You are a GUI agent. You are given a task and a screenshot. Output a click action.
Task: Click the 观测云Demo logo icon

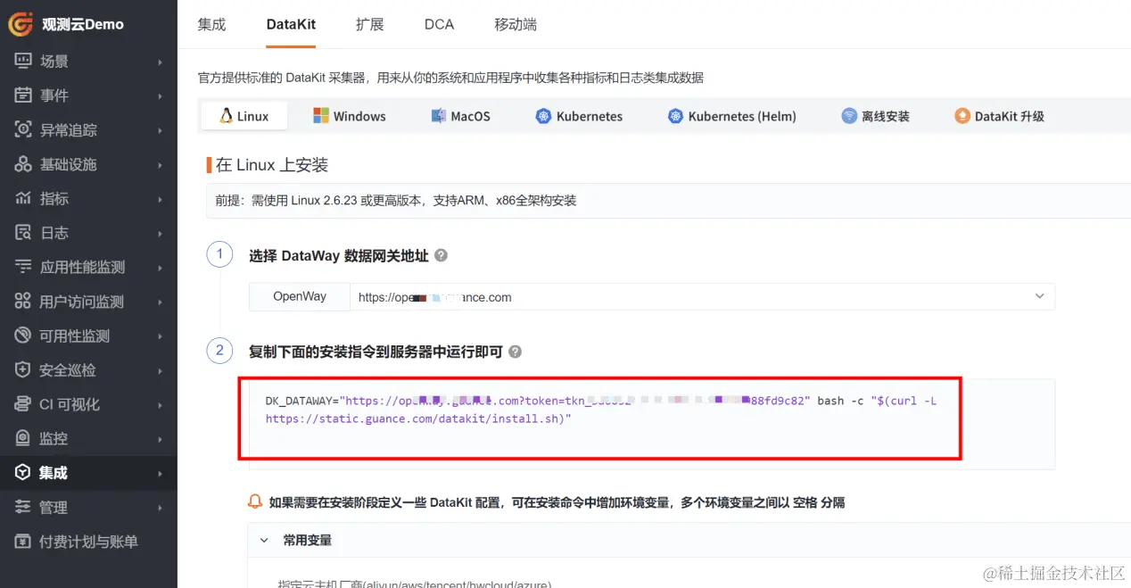[21, 24]
